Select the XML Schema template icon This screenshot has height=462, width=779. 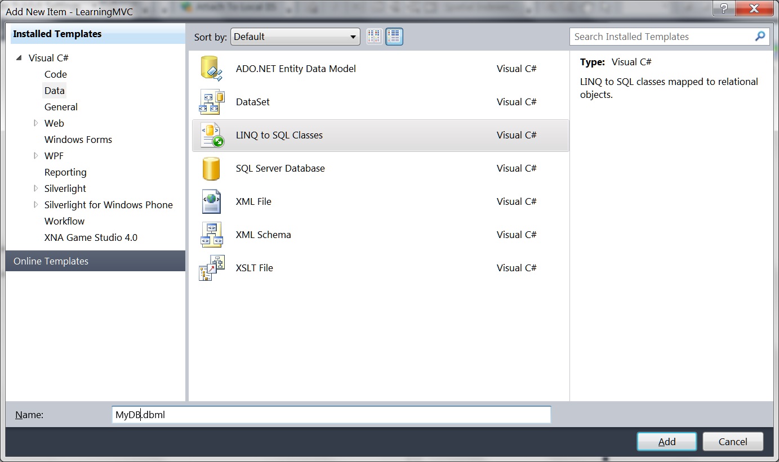click(211, 235)
